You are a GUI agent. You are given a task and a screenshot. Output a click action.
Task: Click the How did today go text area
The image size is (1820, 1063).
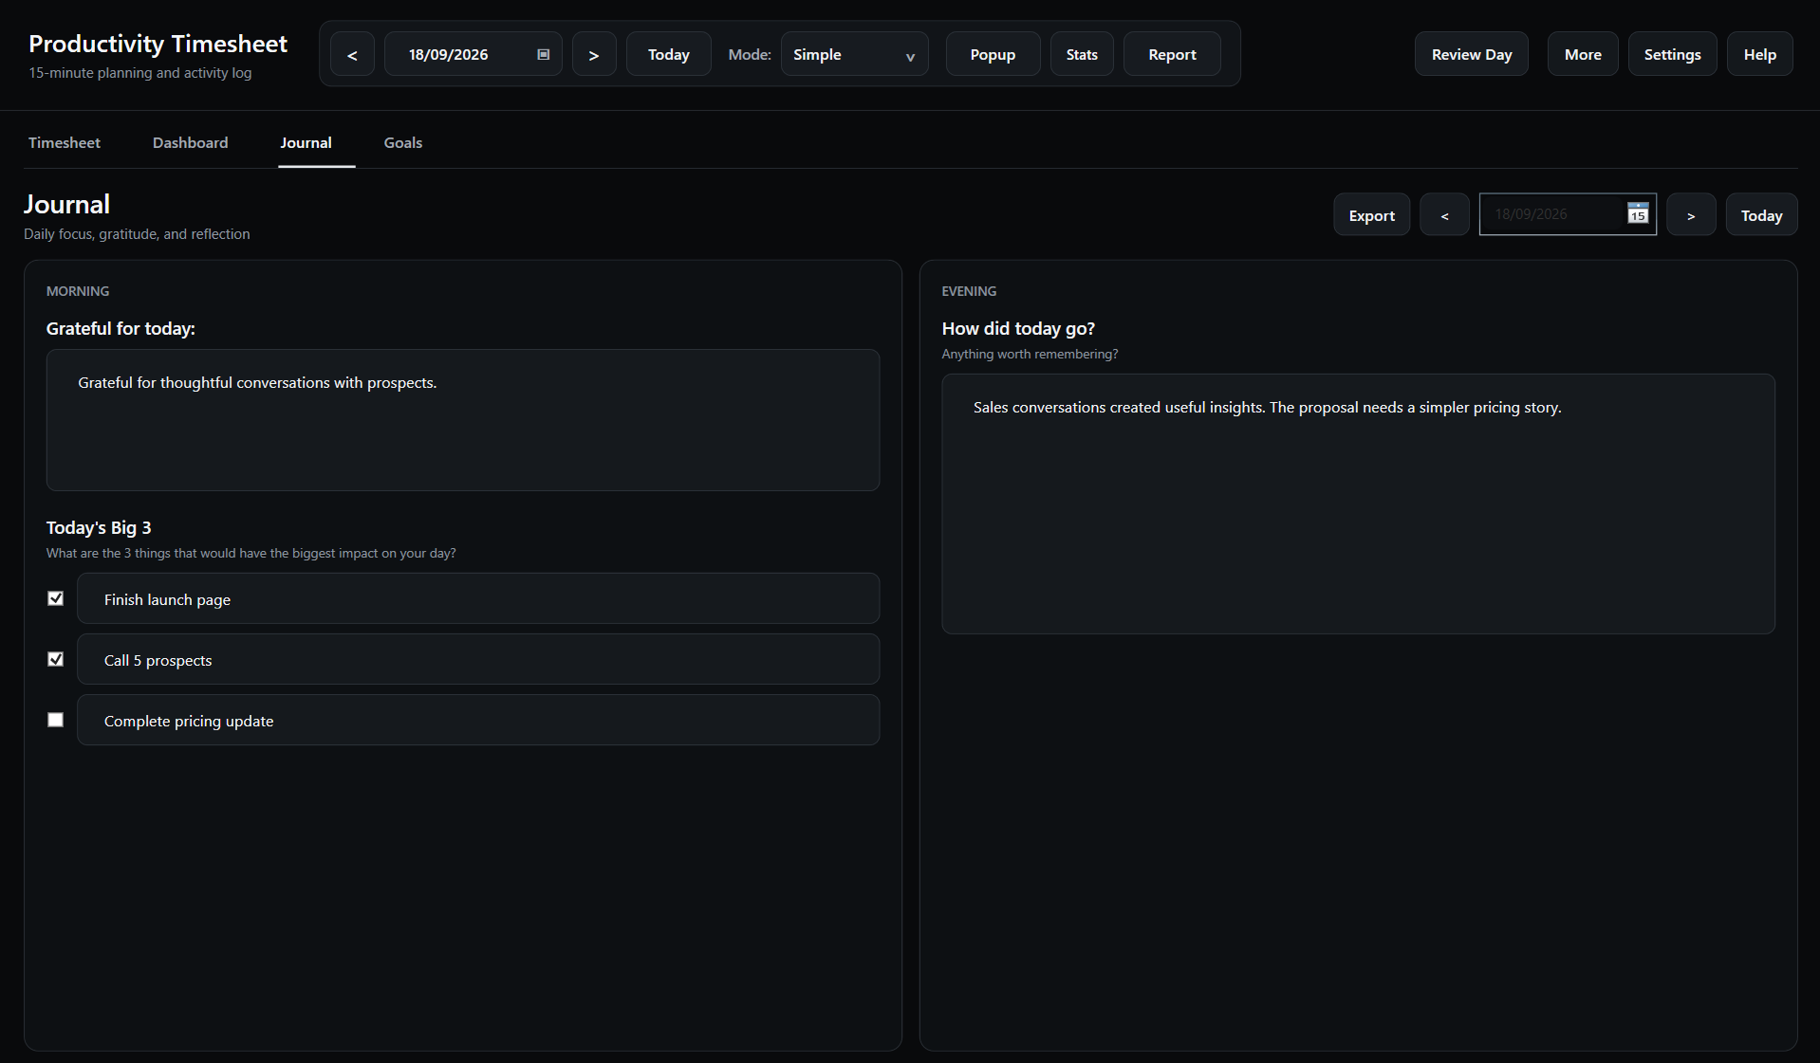(1358, 504)
